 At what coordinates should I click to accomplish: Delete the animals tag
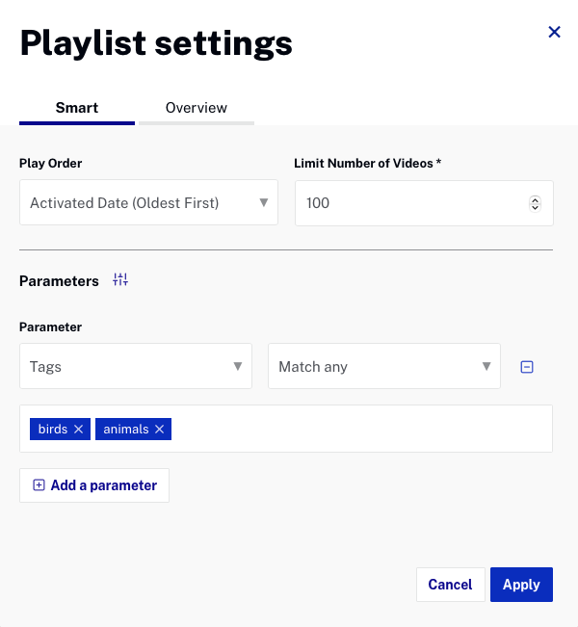(x=160, y=430)
